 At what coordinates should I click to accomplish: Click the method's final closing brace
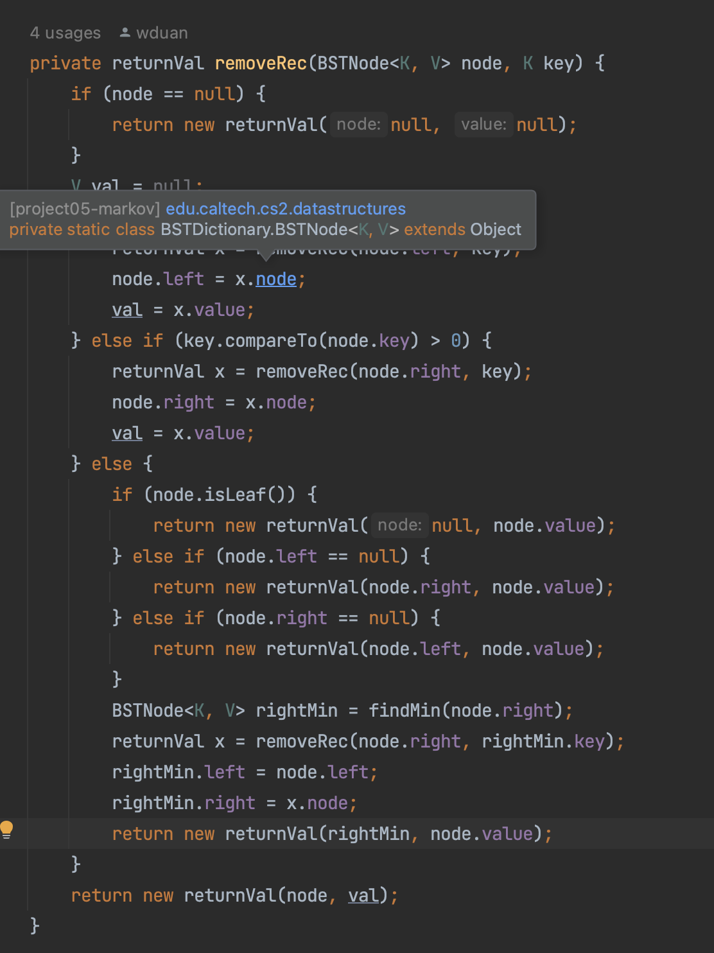point(35,925)
